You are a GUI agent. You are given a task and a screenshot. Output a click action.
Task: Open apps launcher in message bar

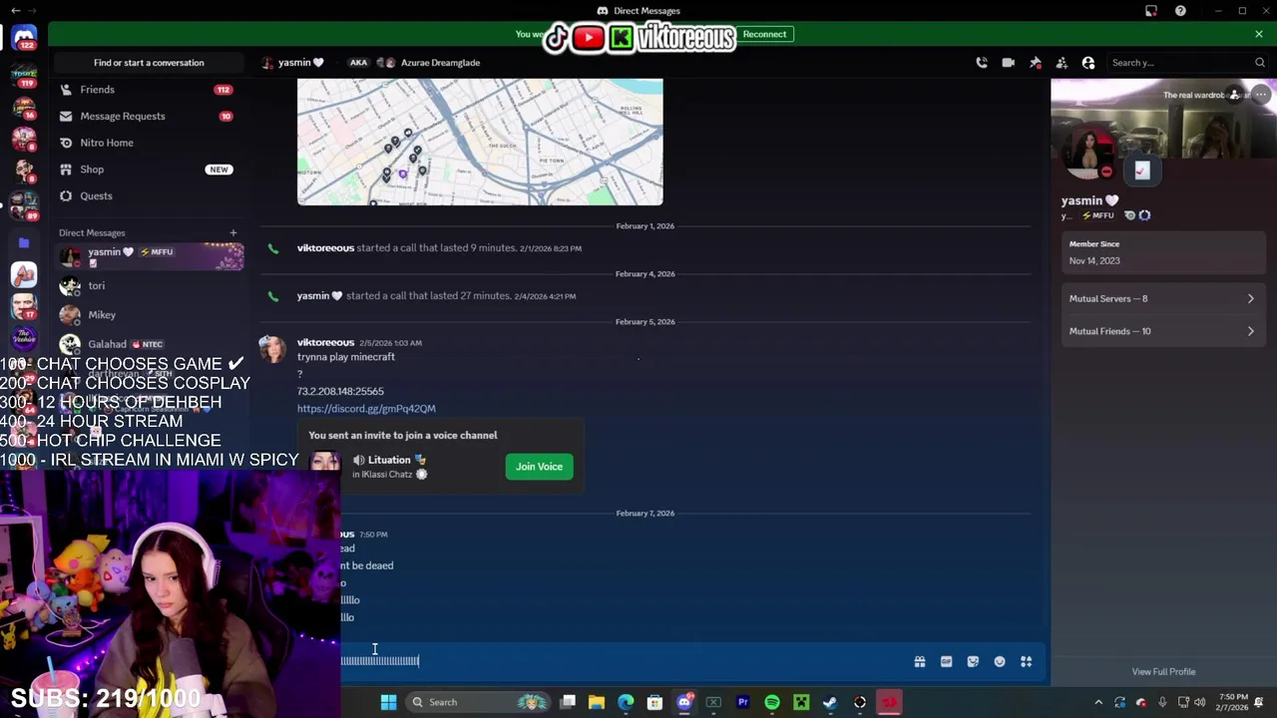coord(1026,661)
